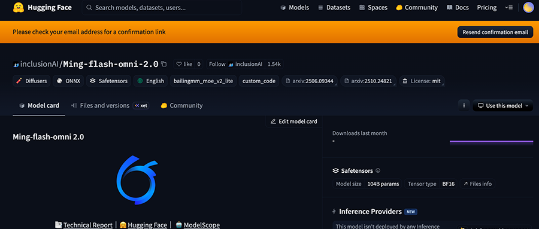
Task: Open Files info
Action: pyautogui.click(x=477, y=184)
